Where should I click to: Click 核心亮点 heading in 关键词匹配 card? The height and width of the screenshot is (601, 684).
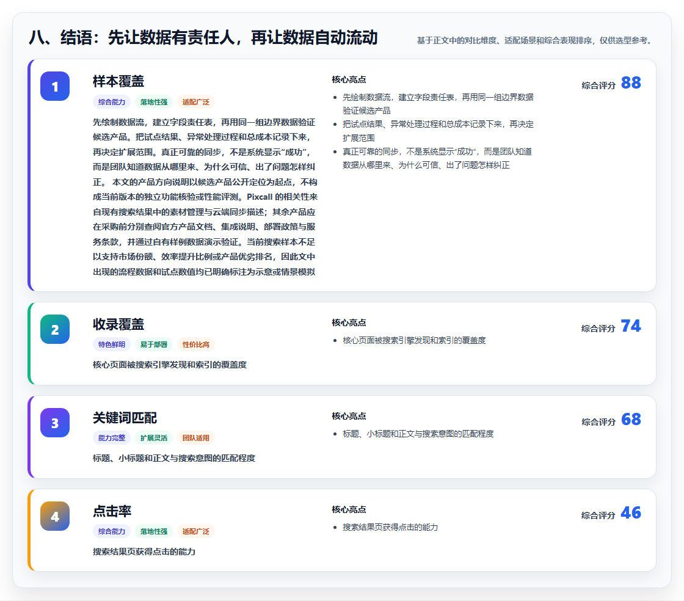point(349,416)
